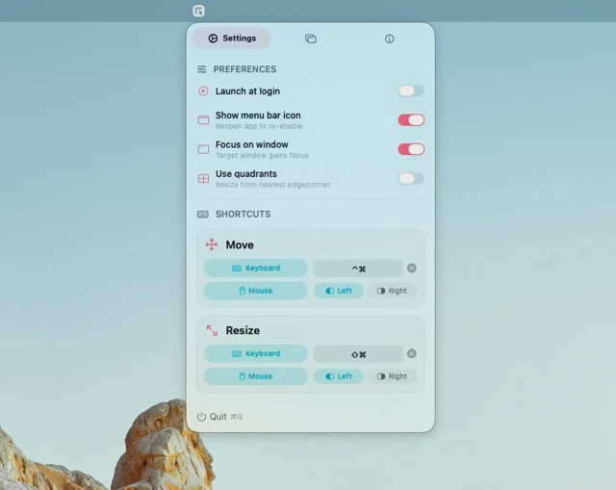Viewport: 616px width, 490px height.
Task: Choose Left mouse button for Move
Action: click(x=339, y=291)
